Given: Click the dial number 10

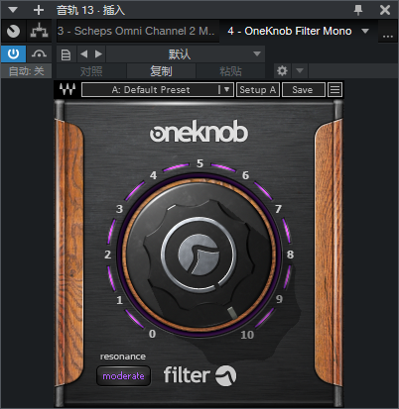Looking at the screenshot, I should [x=247, y=335].
